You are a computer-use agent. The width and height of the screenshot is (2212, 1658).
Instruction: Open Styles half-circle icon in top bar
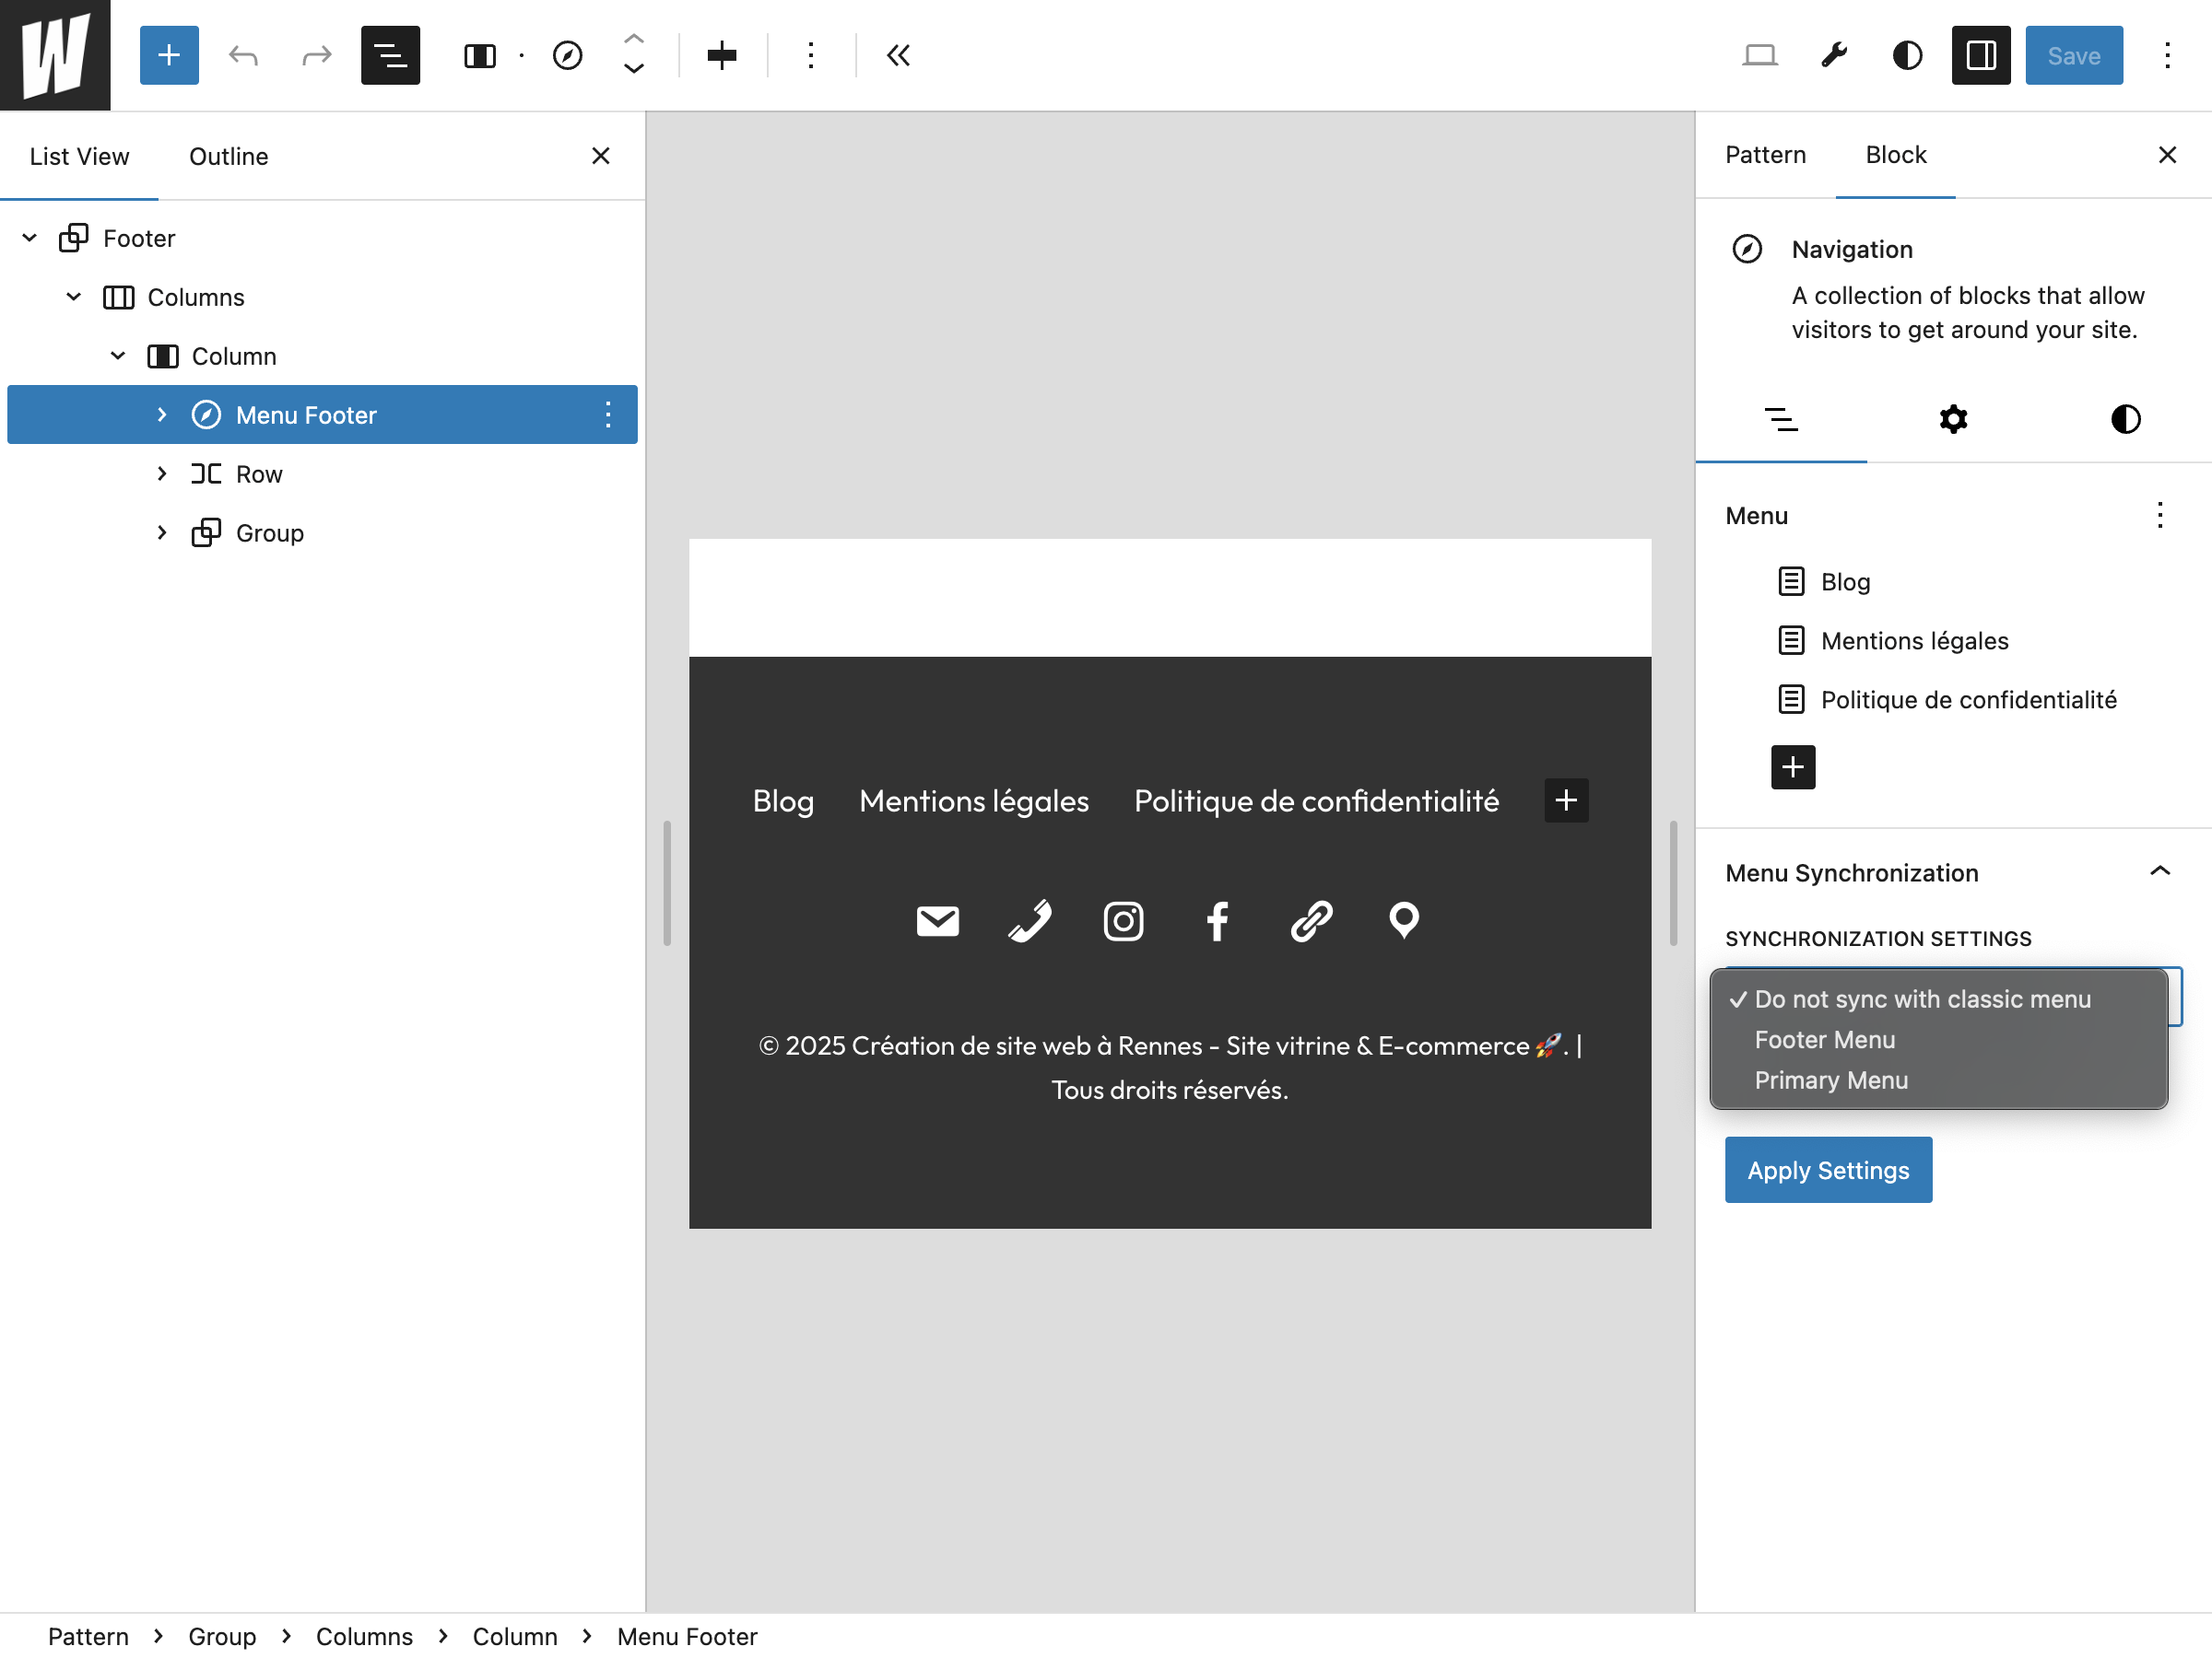[1907, 55]
